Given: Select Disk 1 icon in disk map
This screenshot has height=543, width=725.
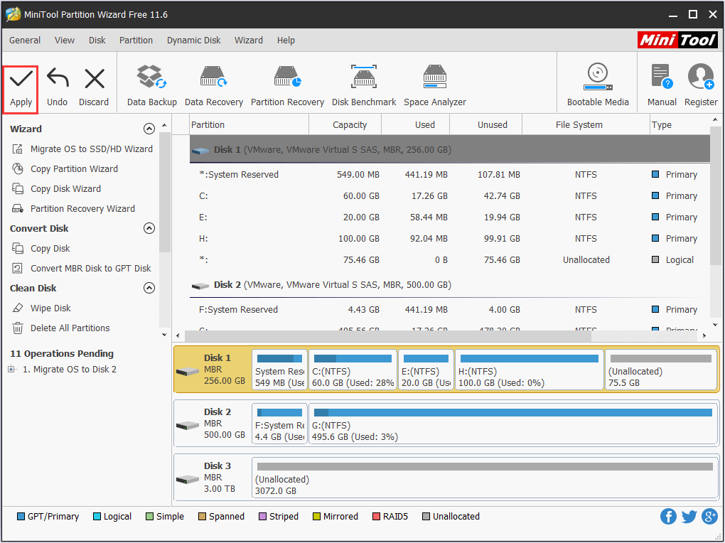Looking at the screenshot, I should coord(188,370).
